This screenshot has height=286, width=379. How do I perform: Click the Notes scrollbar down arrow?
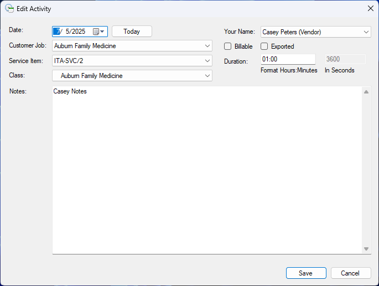click(x=366, y=249)
